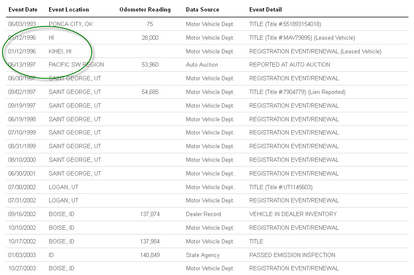This screenshot has width=414, height=275.
Task: Click the Event Date column header
Action: click(x=23, y=9)
